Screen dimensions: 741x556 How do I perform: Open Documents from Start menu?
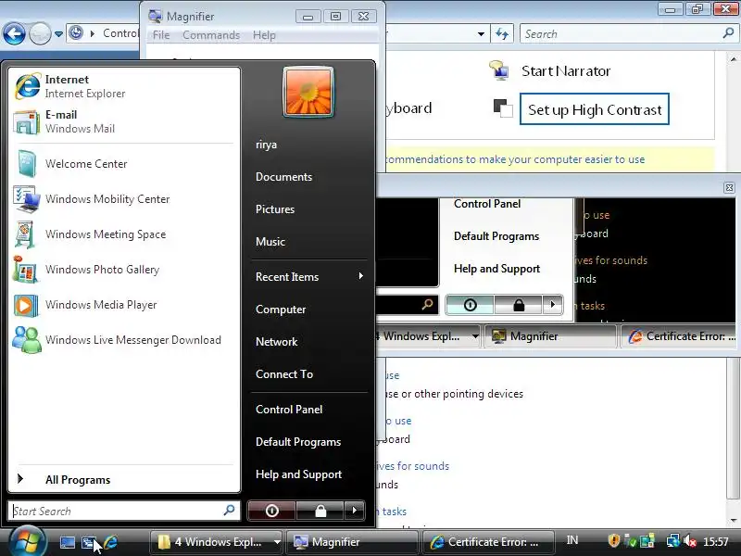(283, 177)
